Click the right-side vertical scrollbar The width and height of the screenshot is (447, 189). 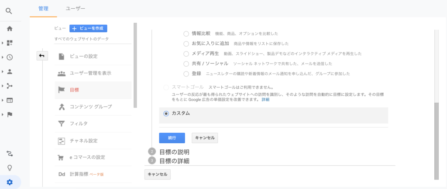[x=437, y=139]
